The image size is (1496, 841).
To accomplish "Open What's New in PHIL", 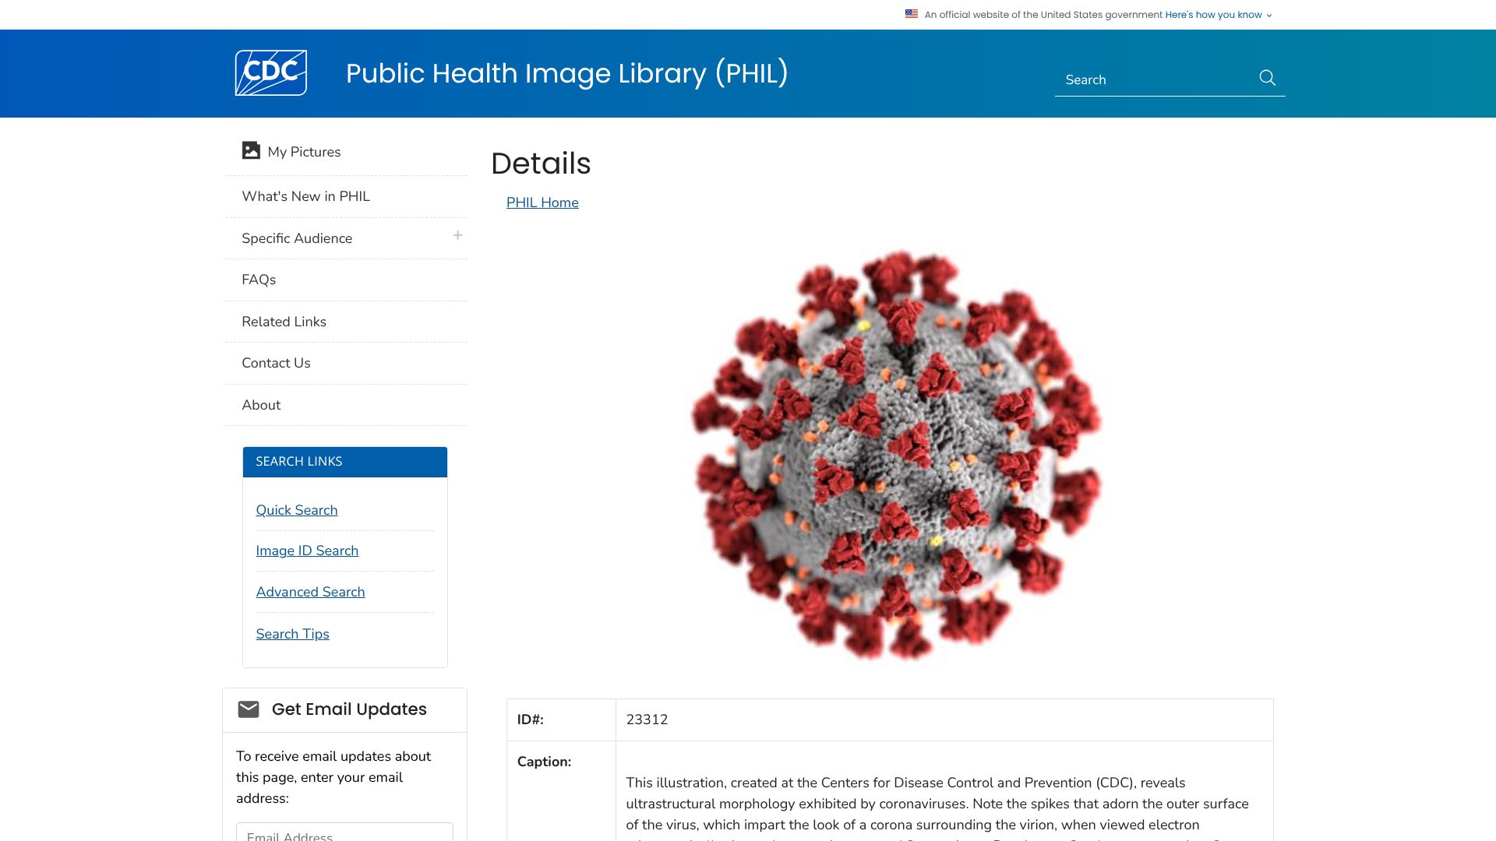I will coord(345,196).
